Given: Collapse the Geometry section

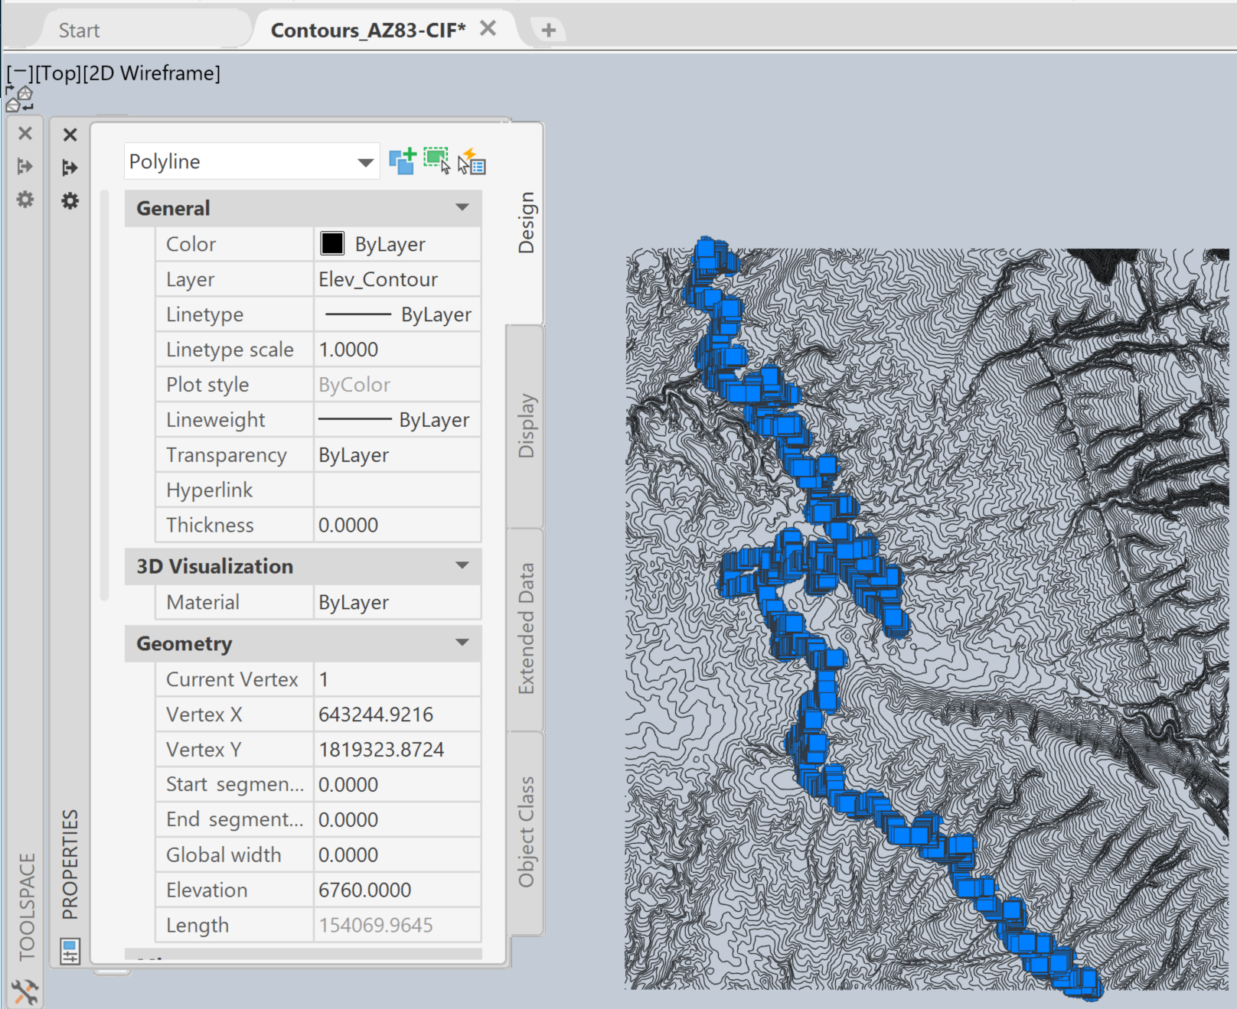Looking at the screenshot, I should coord(462,643).
